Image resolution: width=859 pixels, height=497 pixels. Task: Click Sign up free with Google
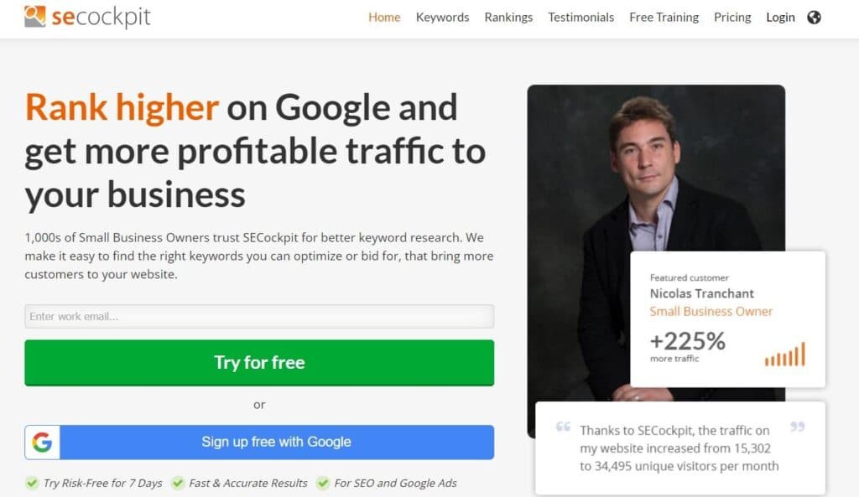[x=277, y=442]
